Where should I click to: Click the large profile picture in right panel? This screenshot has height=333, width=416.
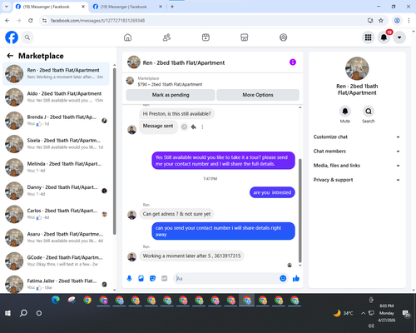tap(357, 68)
